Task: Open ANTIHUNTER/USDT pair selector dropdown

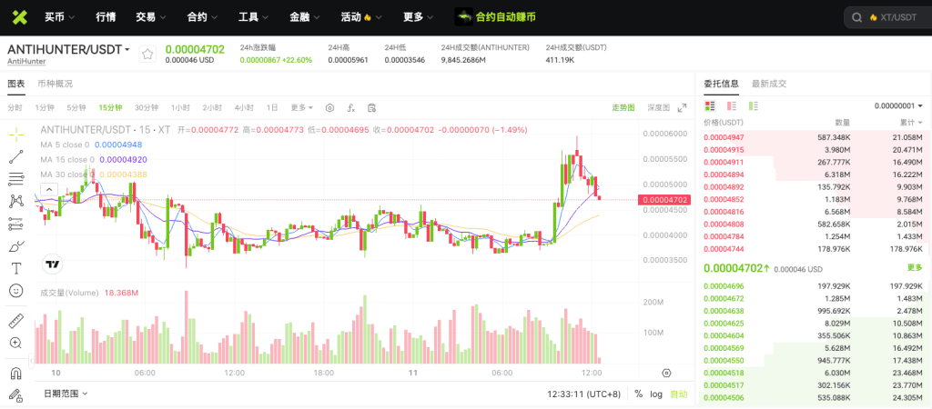Action: (x=68, y=50)
